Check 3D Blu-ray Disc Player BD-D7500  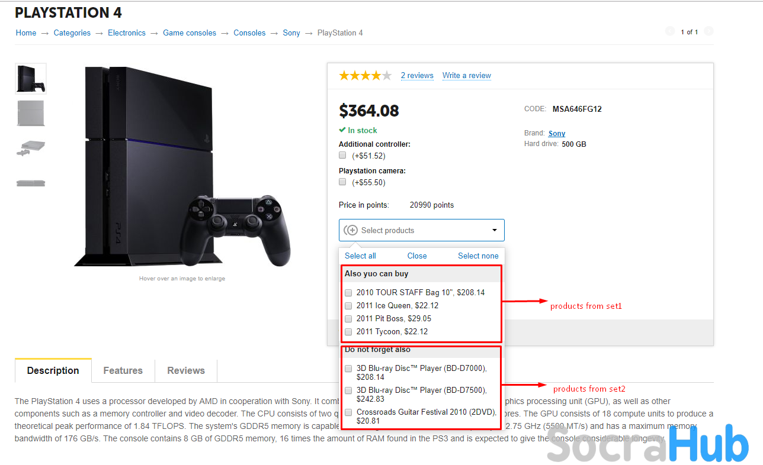pos(348,390)
